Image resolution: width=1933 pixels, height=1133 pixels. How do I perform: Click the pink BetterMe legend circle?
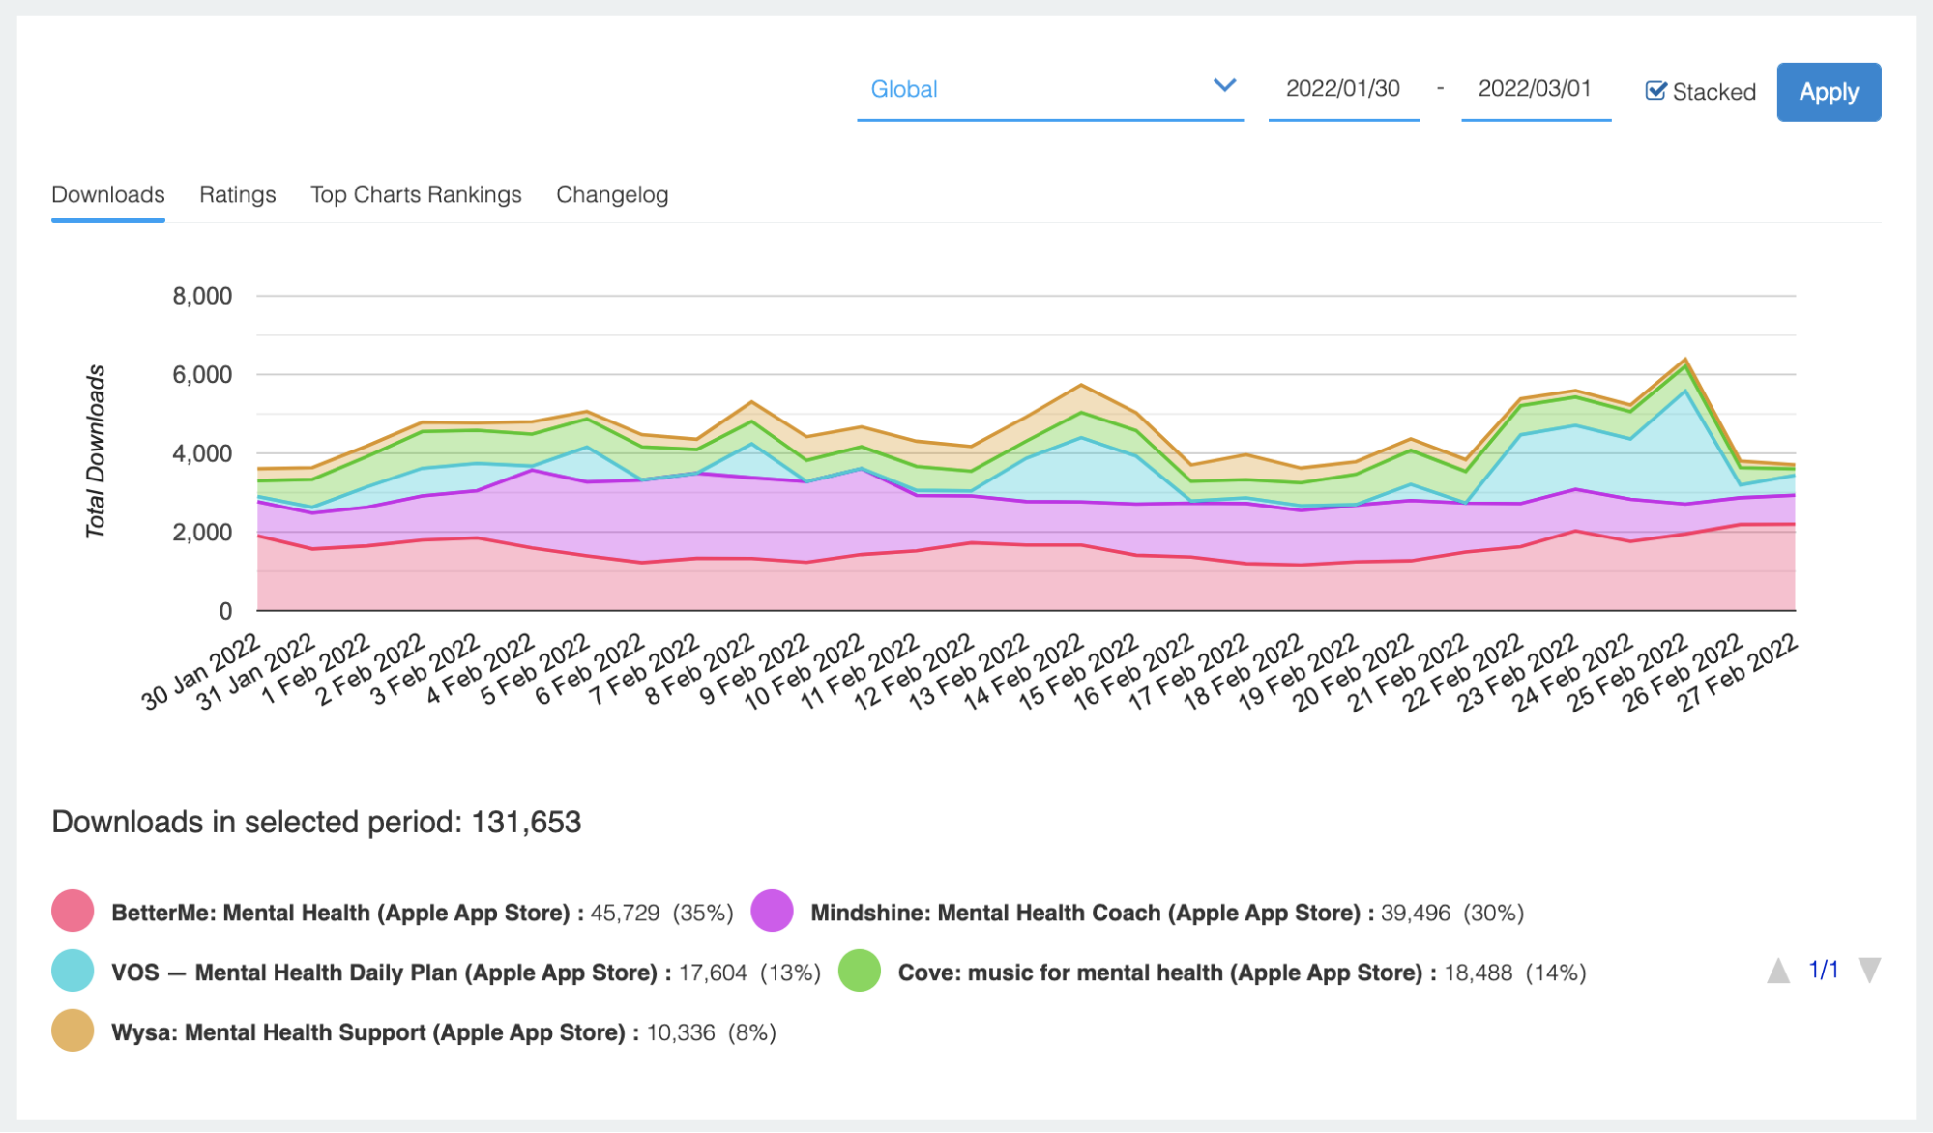point(73,912)
